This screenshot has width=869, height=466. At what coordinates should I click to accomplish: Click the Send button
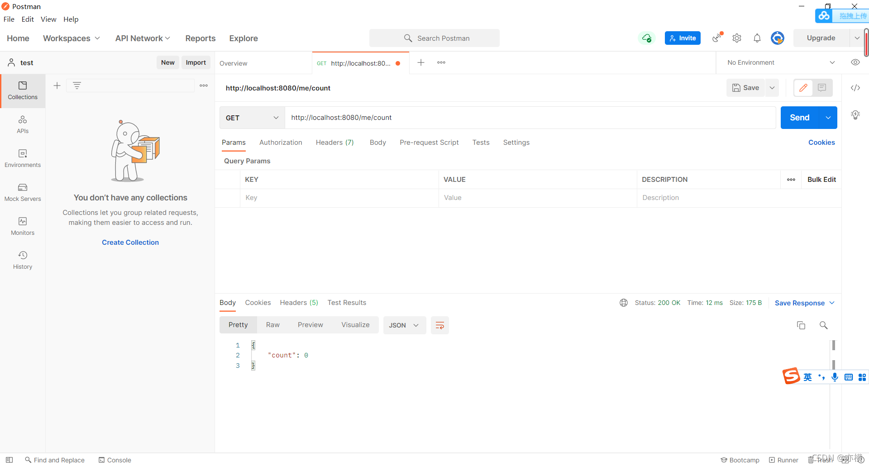800,118
